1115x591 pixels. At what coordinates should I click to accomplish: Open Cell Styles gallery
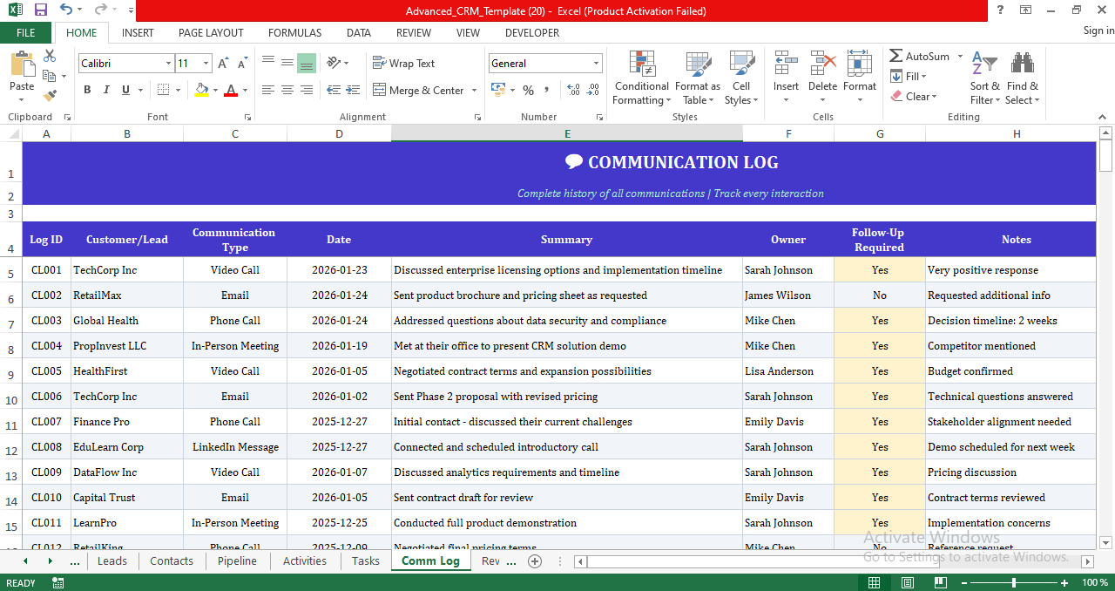click(x=741, y=78)
